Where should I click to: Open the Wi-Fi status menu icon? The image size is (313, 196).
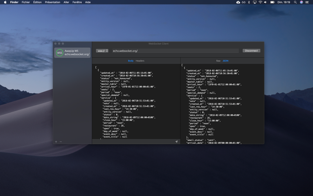pyautogui.click(x=260, y=2)
